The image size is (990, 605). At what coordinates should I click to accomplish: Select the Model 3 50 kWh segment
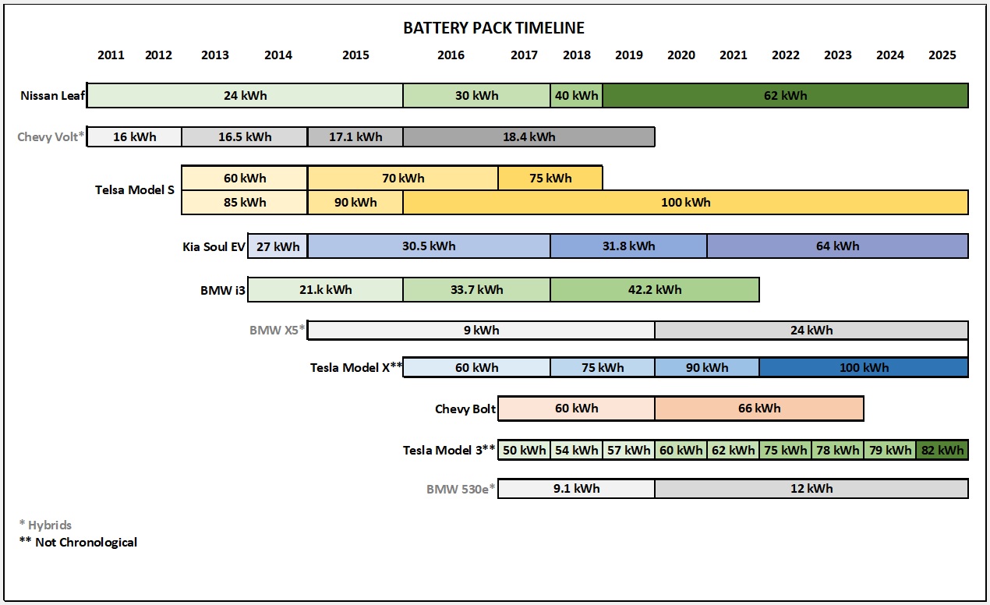pos(524,450)
